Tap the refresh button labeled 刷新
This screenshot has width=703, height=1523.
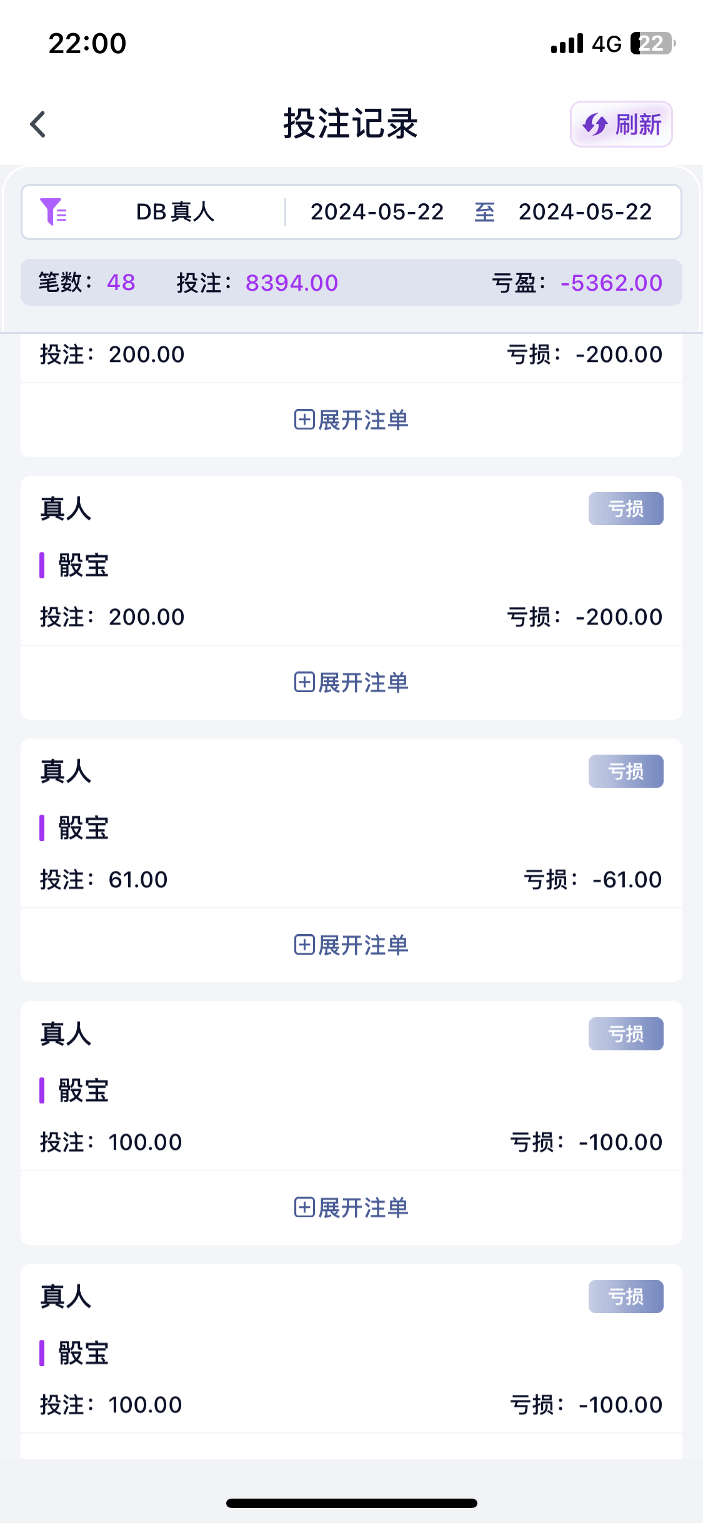pos(621,124)
